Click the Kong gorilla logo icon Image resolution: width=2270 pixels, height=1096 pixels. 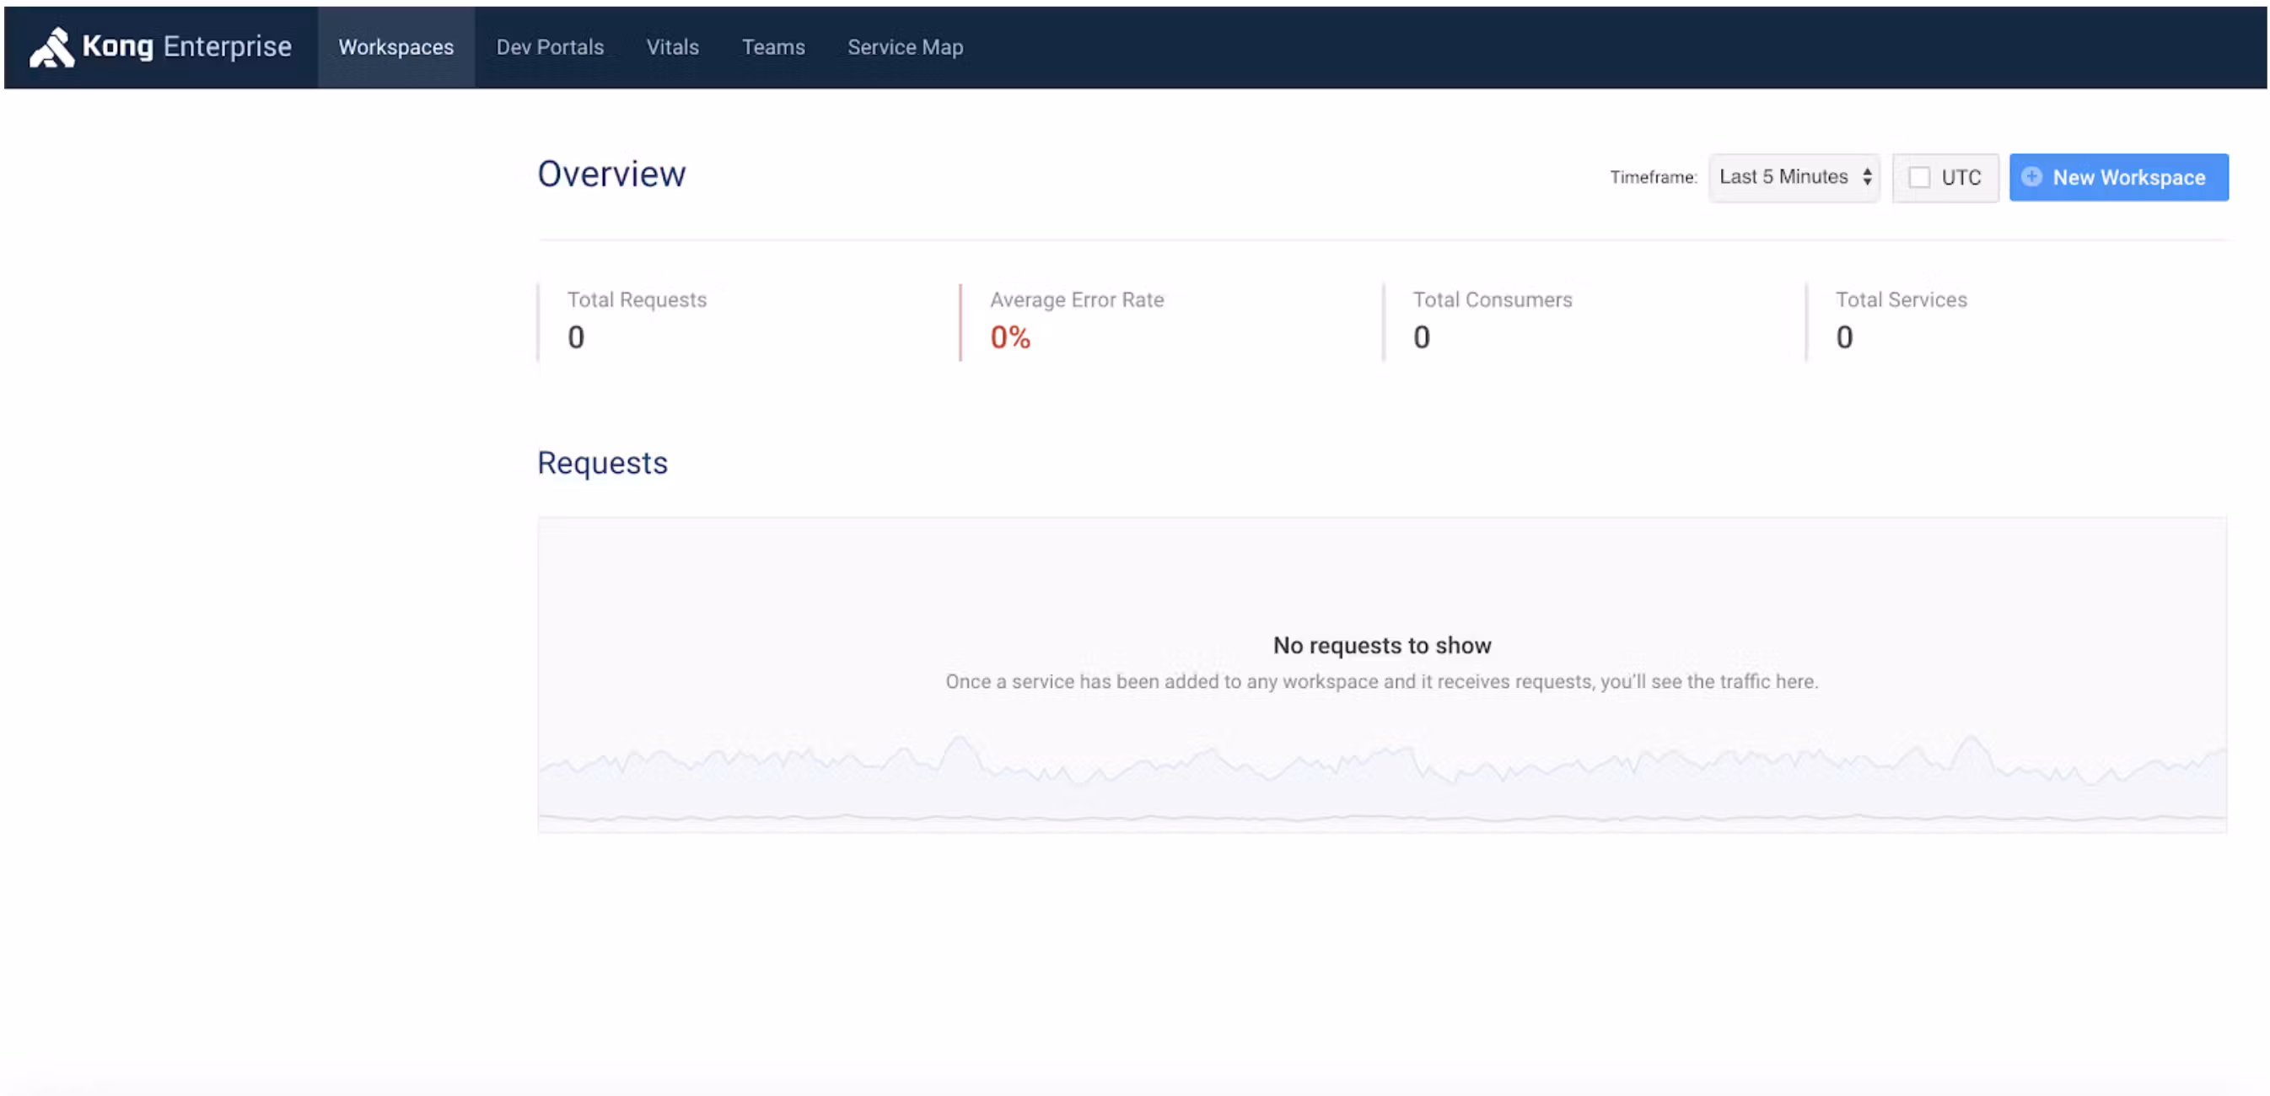(x=51, y=46)
